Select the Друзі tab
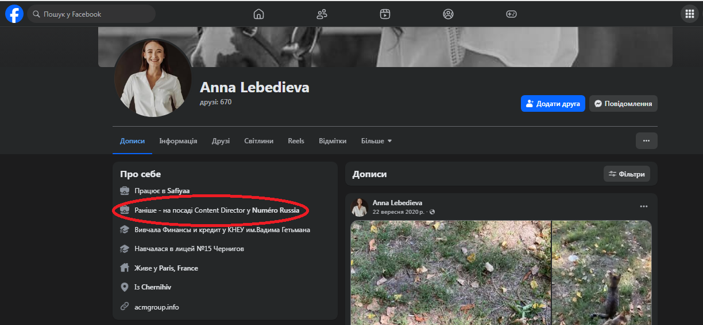 (221, 141)
